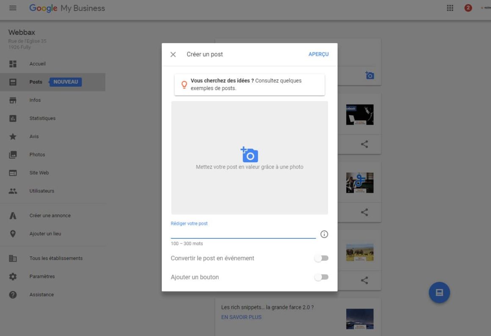The image size is (491, 336).
Task: Go to Statistiques in the sidebar
Action: tap(42, 118)
